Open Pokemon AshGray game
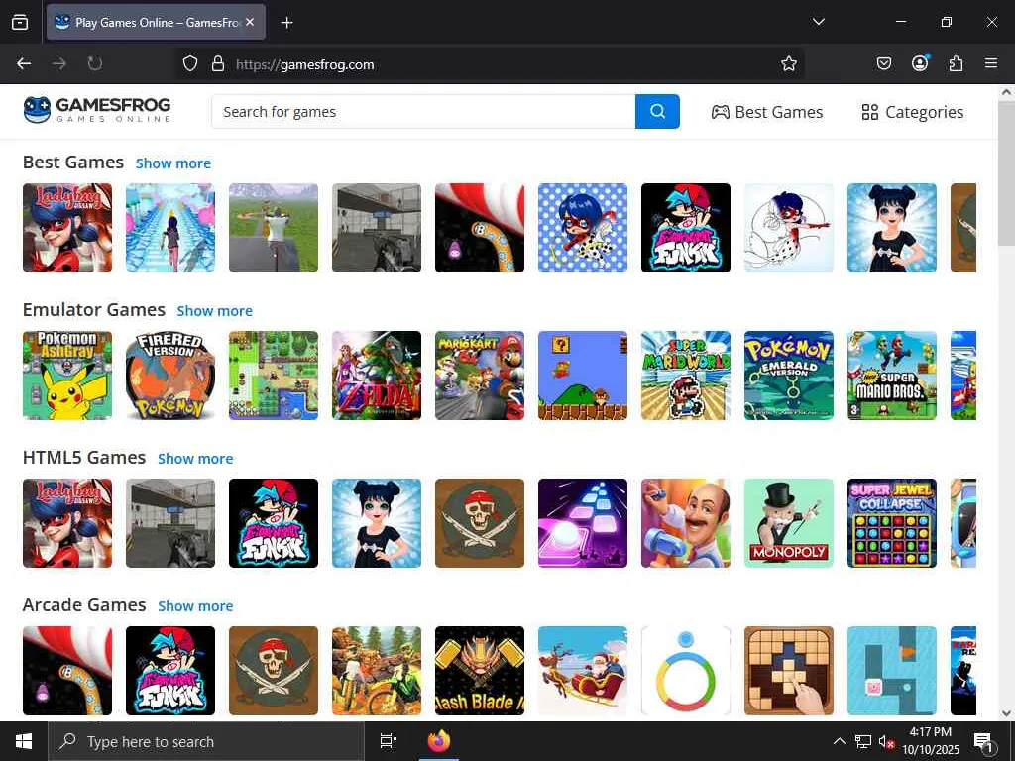 (x=67, y=376)
